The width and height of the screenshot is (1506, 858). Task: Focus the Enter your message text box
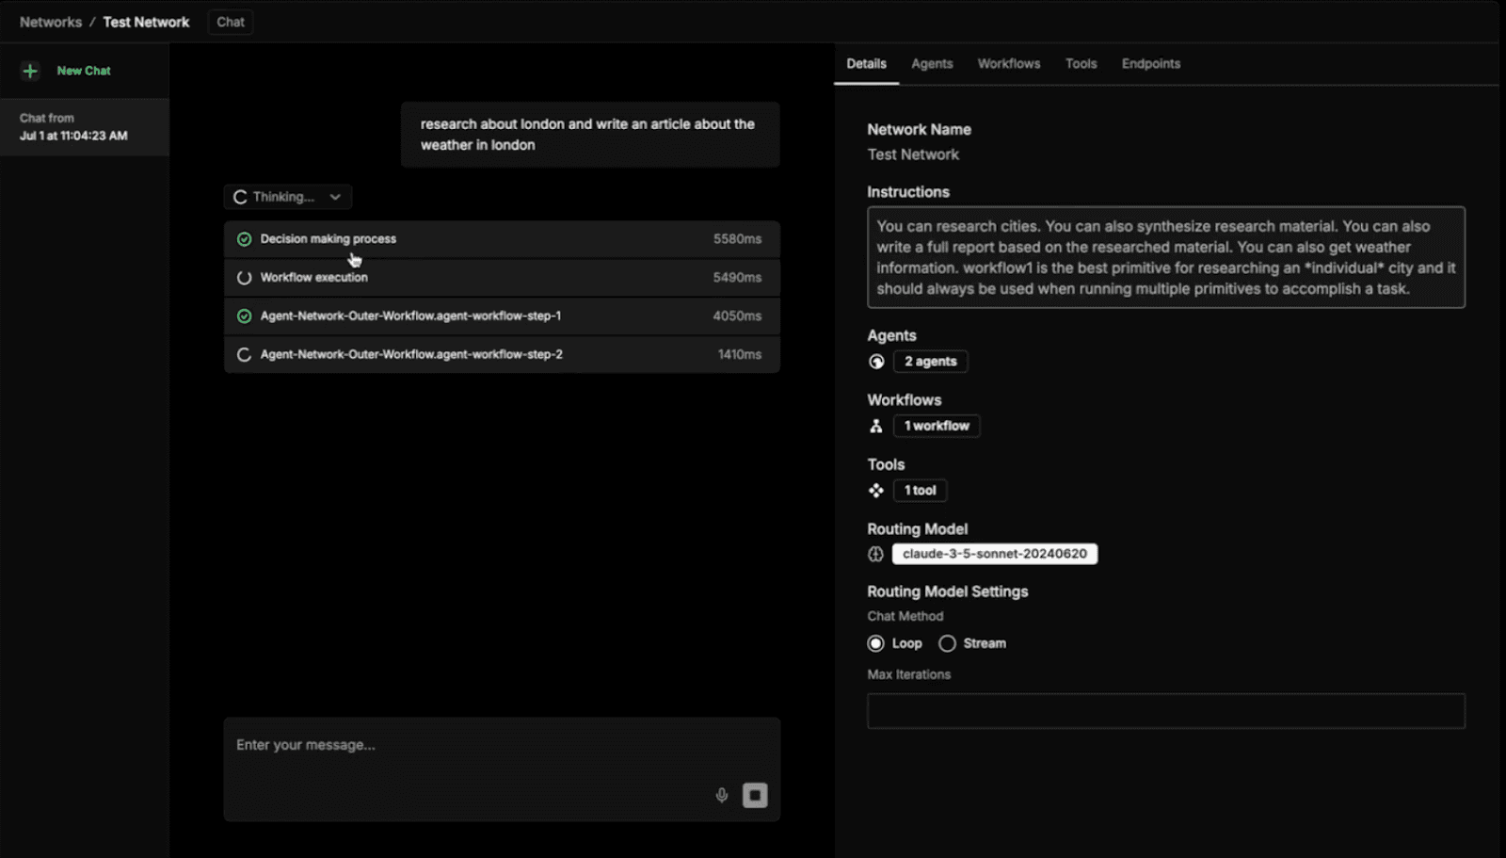471,745
